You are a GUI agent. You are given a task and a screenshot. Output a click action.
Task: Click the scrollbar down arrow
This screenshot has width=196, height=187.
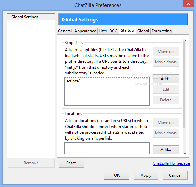click(185, 153)
